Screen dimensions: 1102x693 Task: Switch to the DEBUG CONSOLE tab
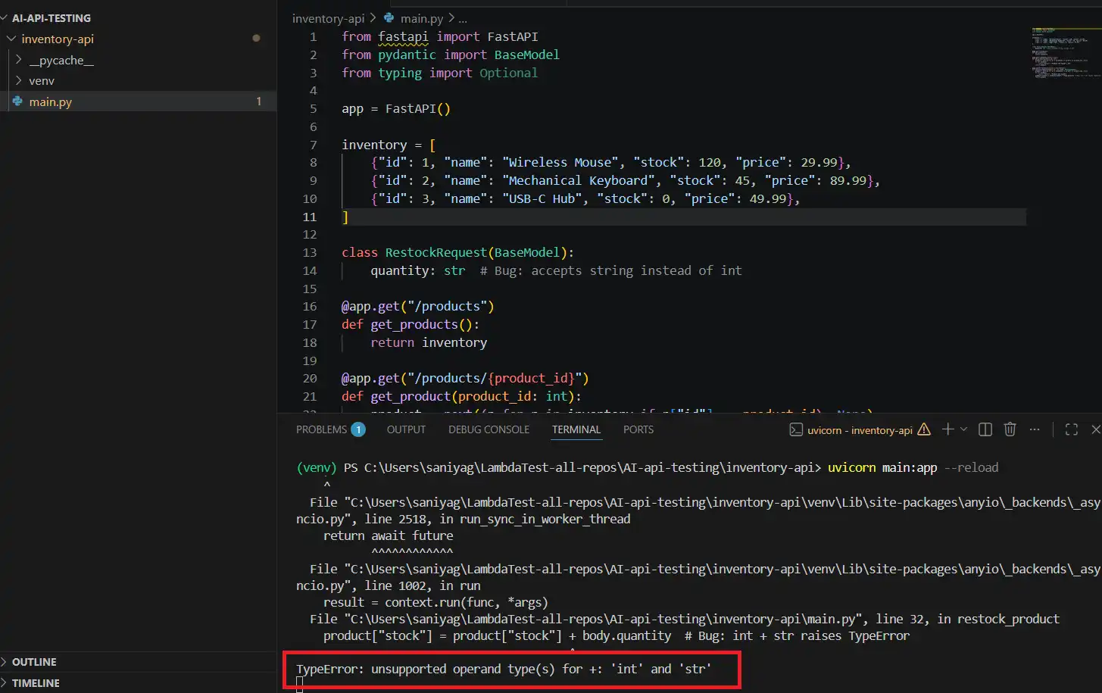click(x=488, y=429)
